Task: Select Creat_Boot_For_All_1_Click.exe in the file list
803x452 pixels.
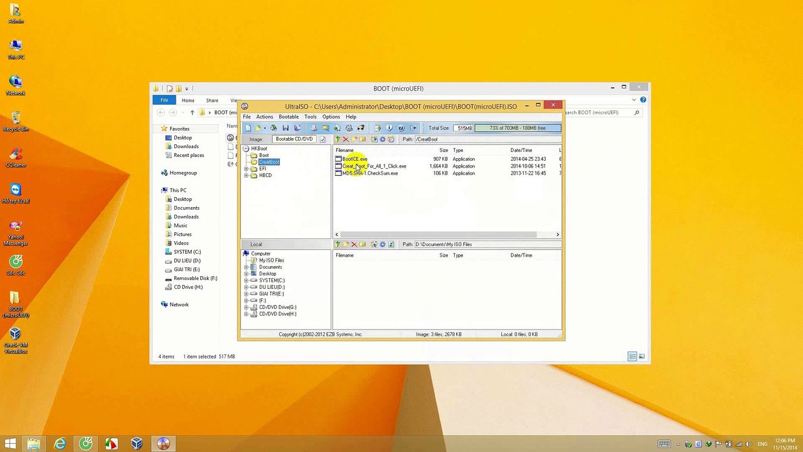Action: 374,166
